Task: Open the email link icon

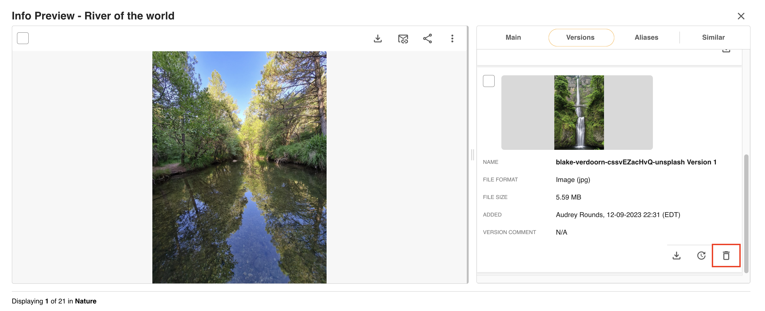Action: [403, 39]
